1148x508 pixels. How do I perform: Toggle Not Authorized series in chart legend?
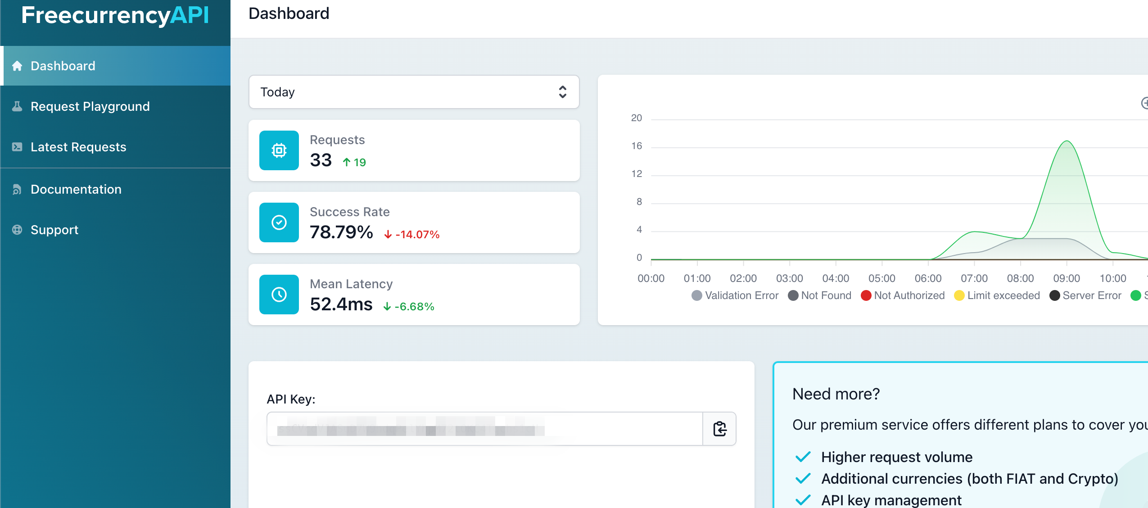pyautogui.click(x=903, y=295)
